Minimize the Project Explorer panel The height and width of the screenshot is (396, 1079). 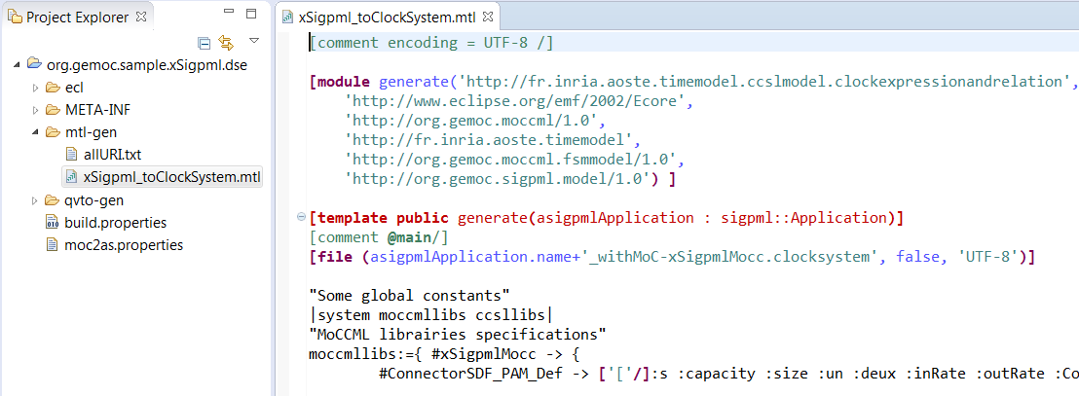[228, 15]
